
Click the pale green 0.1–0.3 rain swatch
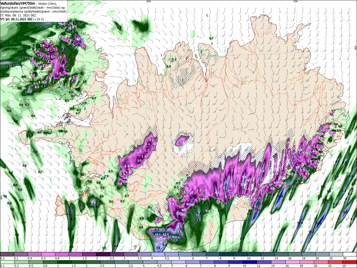[x=7, y=262]
